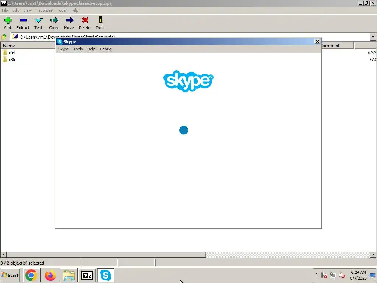Open the Skype menu in Skype window
The width and height of the screenshot is (377, 283).
63,49
